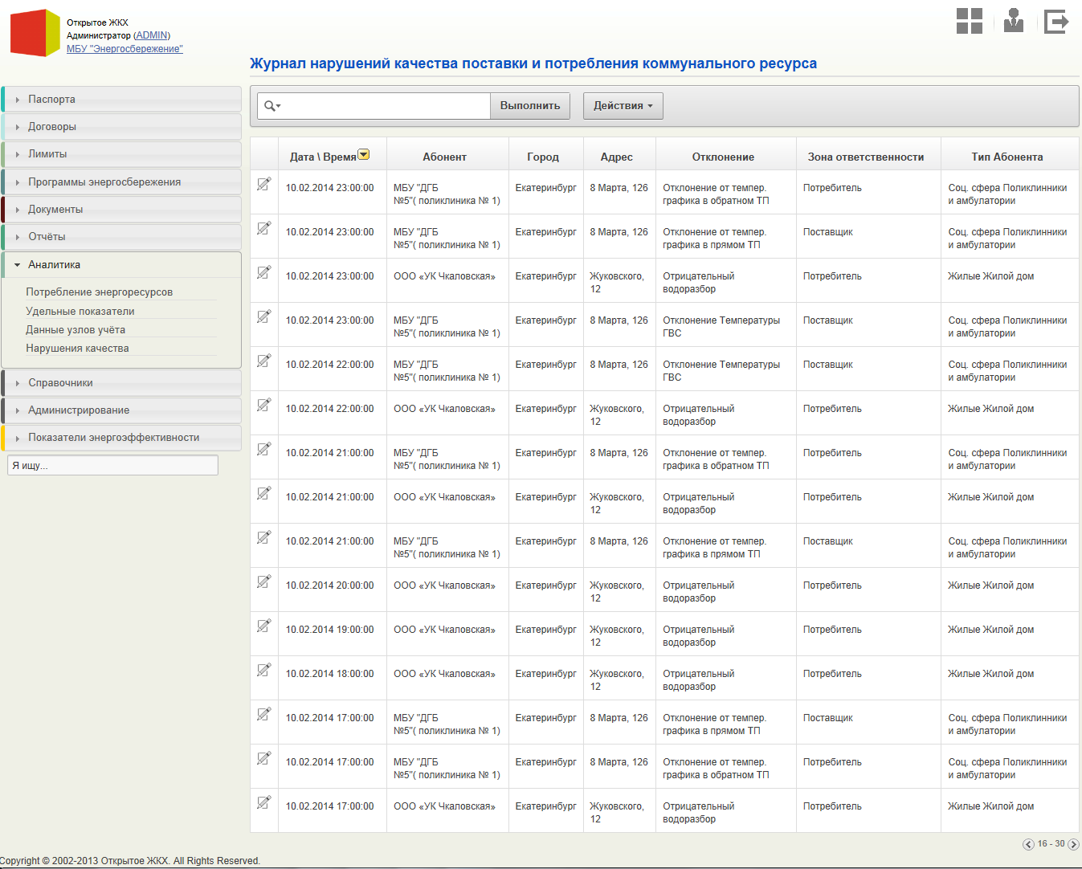Click the red cube application logo
Image resolution: width=1082 pixels, height=869 pixels.
pyautogui.click(x=35, y=33)
